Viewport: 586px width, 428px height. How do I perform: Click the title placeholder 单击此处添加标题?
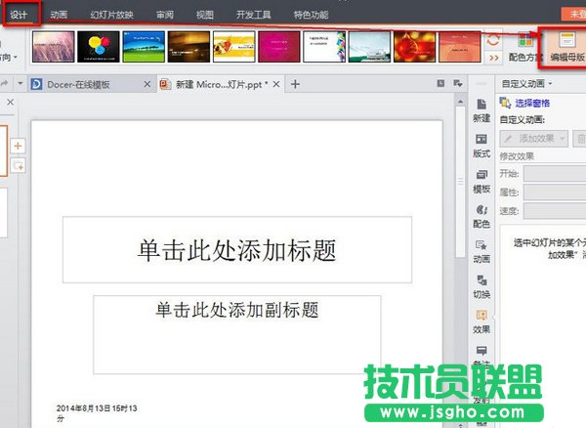coord(237,250)
